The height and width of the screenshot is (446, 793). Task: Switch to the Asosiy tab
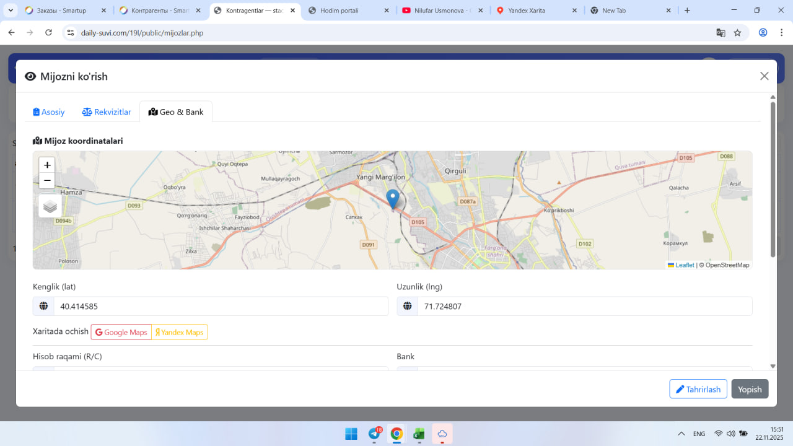[x=49, y=112]
